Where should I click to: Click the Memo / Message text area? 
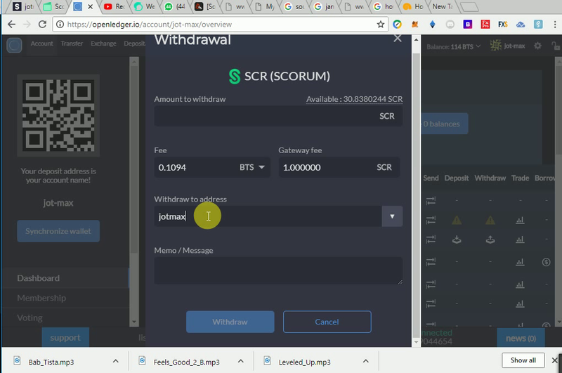278,270
